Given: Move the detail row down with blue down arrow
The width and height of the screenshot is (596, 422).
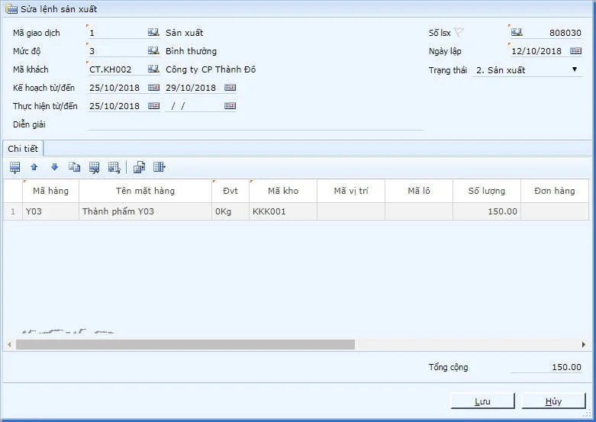Looking at the screenshot, I should [54, 167].
